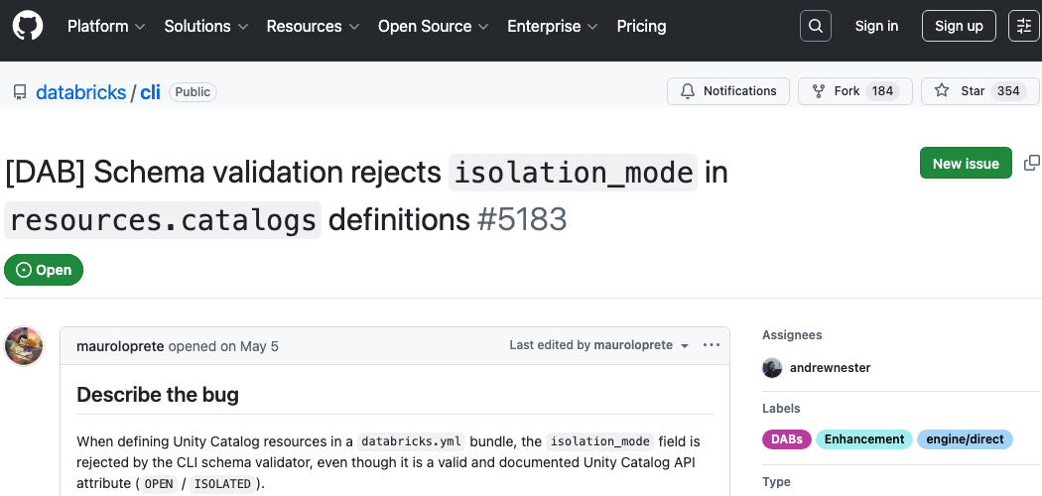Click the star count 354
Screen dimensions: 1042x496
click(1008, 91)
